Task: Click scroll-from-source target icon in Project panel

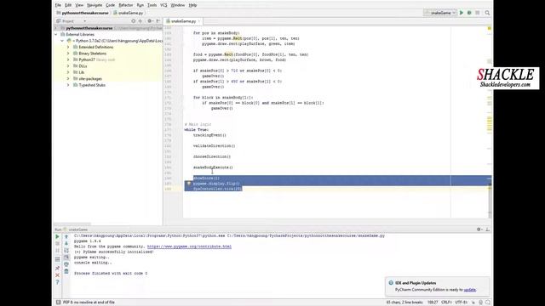Action: [133, 21]
